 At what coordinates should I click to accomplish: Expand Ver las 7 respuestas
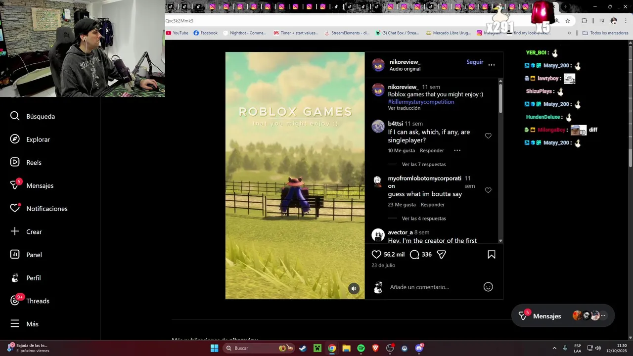click(x=424, y=164)
